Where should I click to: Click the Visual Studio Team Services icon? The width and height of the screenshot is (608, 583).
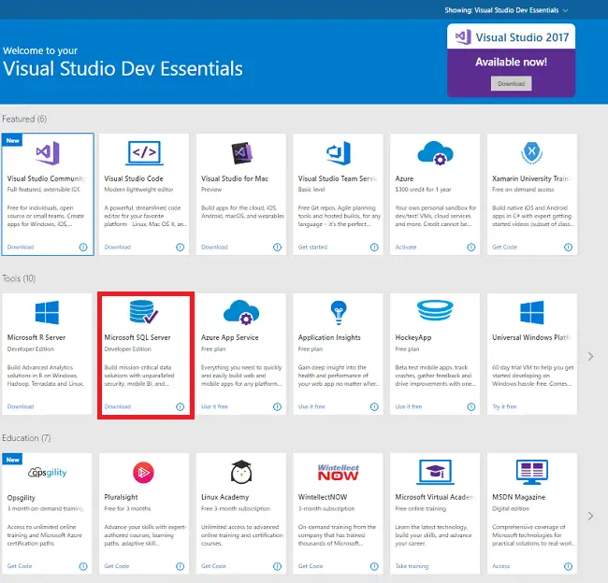point(339,153)
